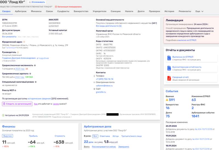Select the Прибыль finance toggle
Screen dimensions: 219x150
pos(33,136)
